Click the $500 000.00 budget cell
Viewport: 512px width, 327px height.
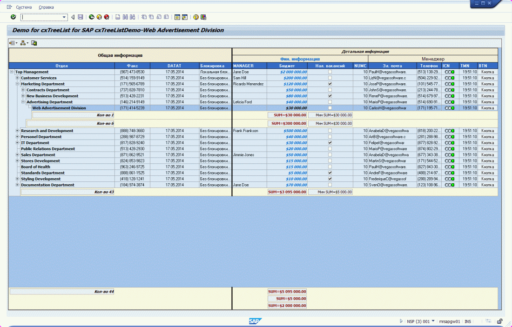click(x=287, y=131)
